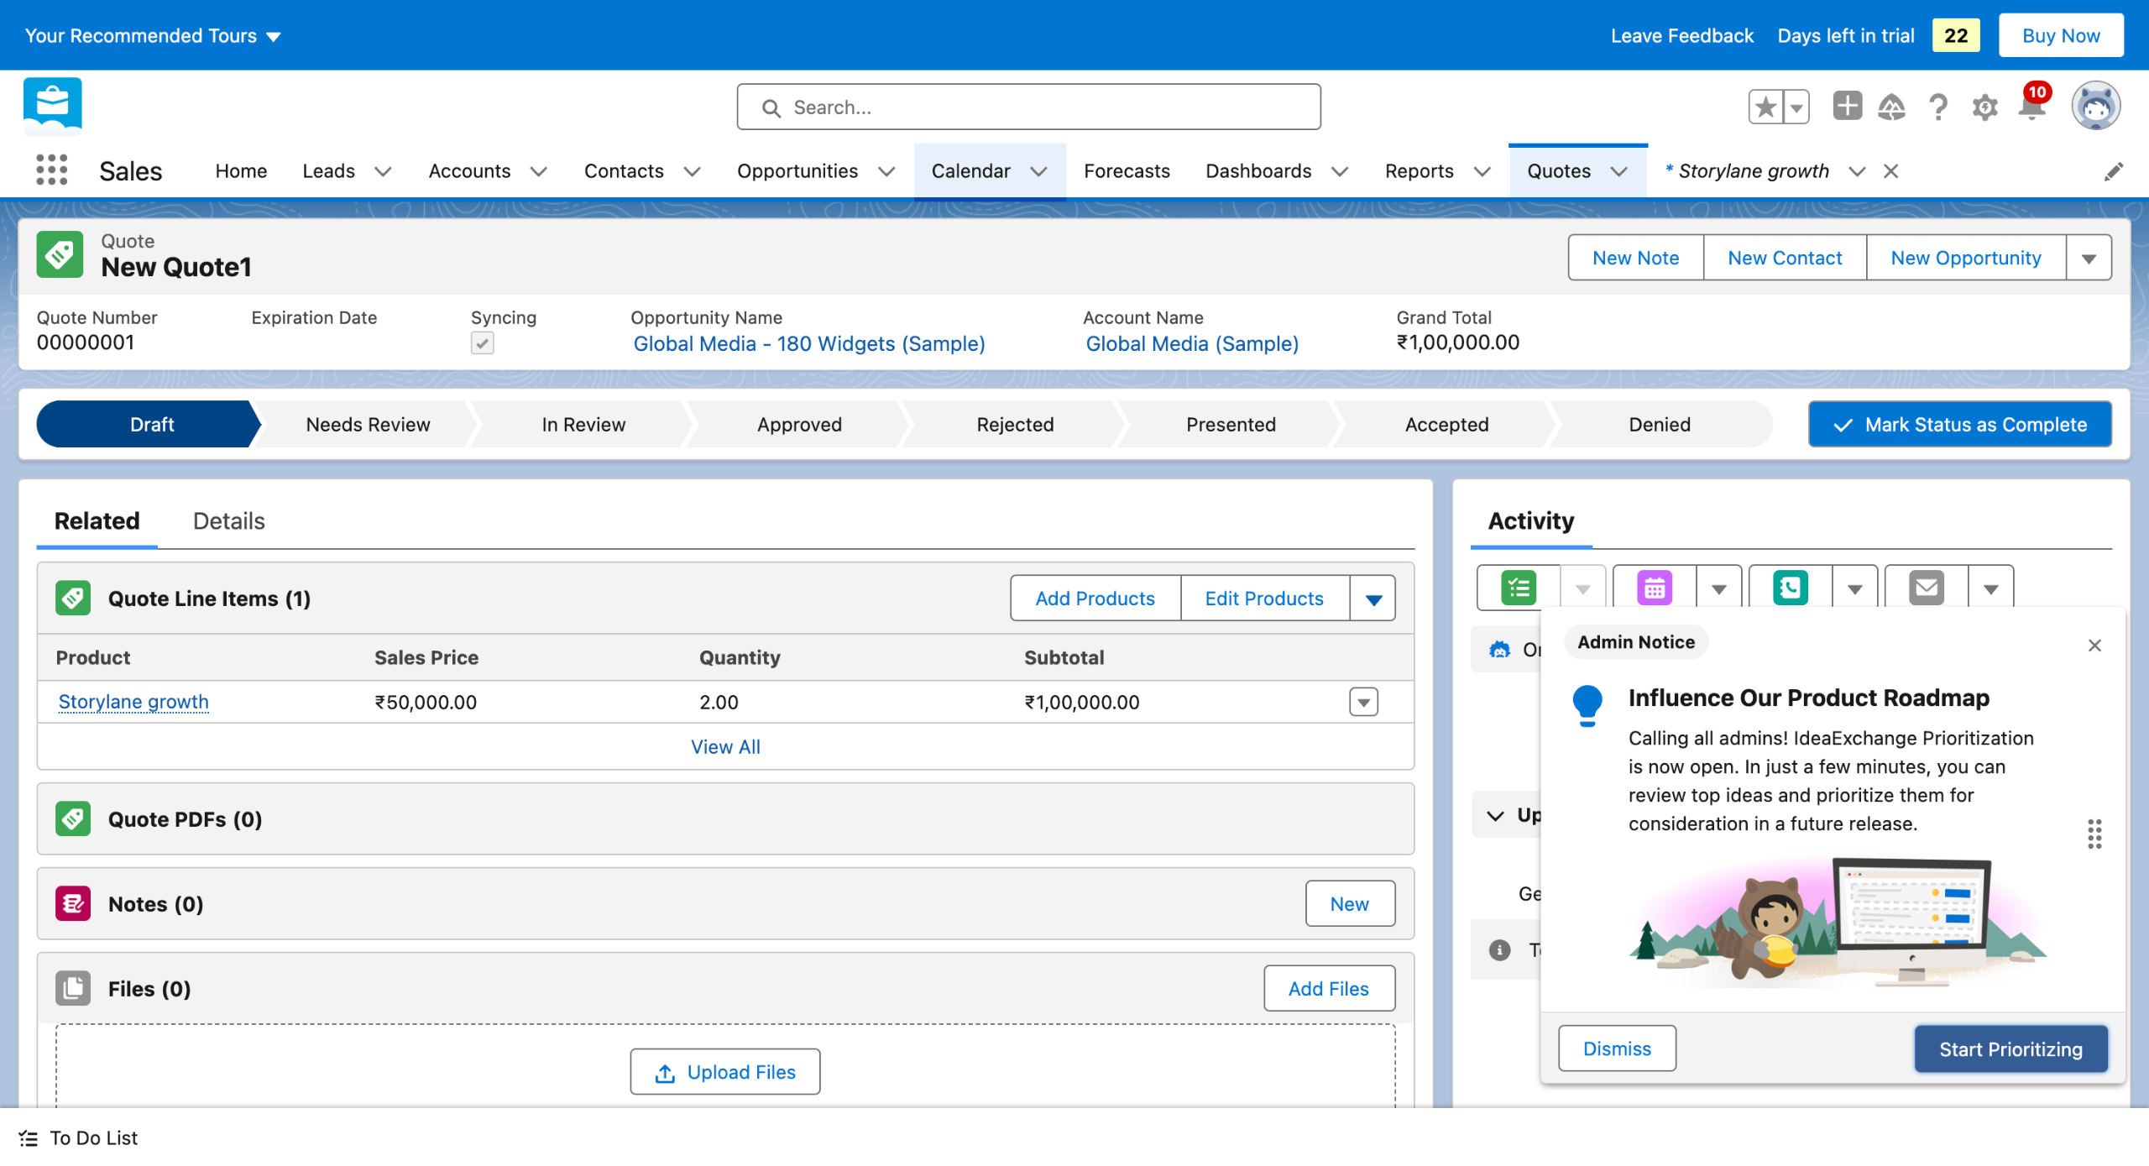Click the Add Products button
The height and width of the screenshot is (1166, 2149).
point(1095,599)
